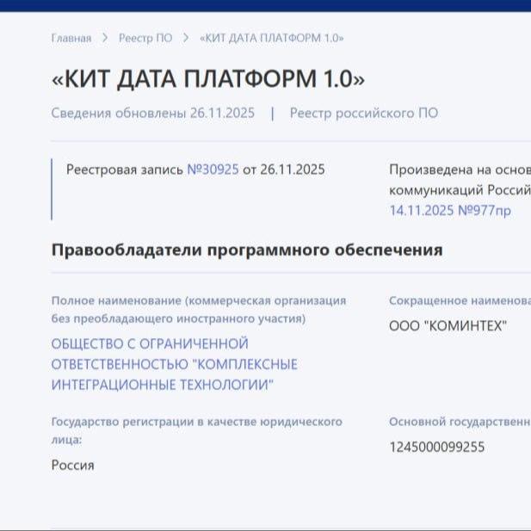Screen dimensions: 531x531
Task: Click vertical divider before Реестр российского ПО
Action: click(272, 114)
